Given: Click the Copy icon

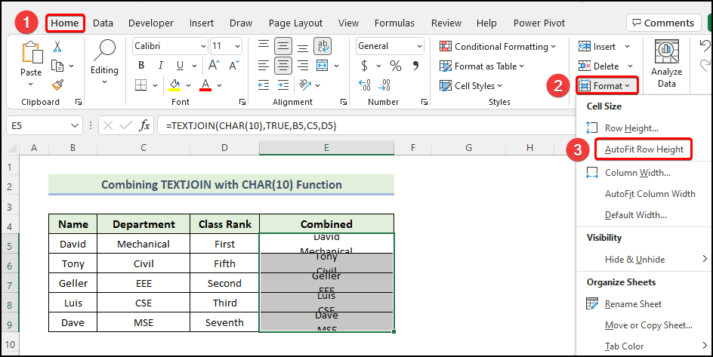Looking at the screenshot, I should (x=57, y=66).
